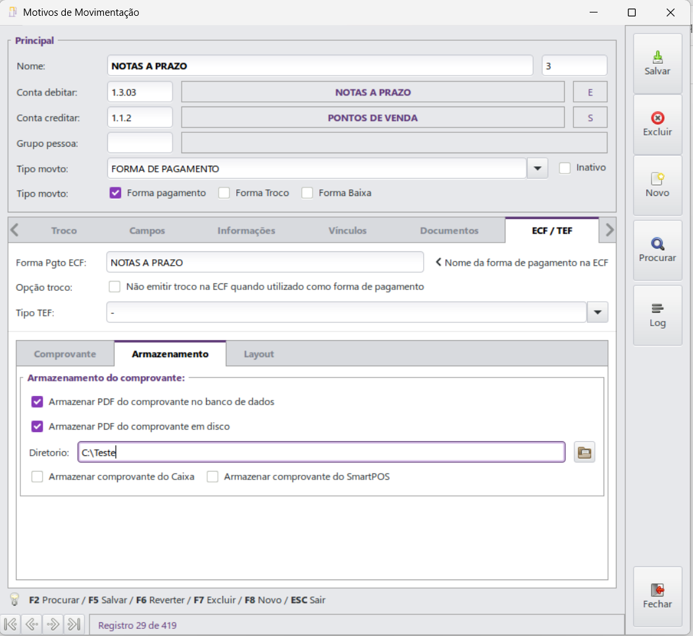Viewport: 693px width, 636px height.
Task: Click the Salvar save icon button
Action: pyautogui.click(x=657, y=64)
